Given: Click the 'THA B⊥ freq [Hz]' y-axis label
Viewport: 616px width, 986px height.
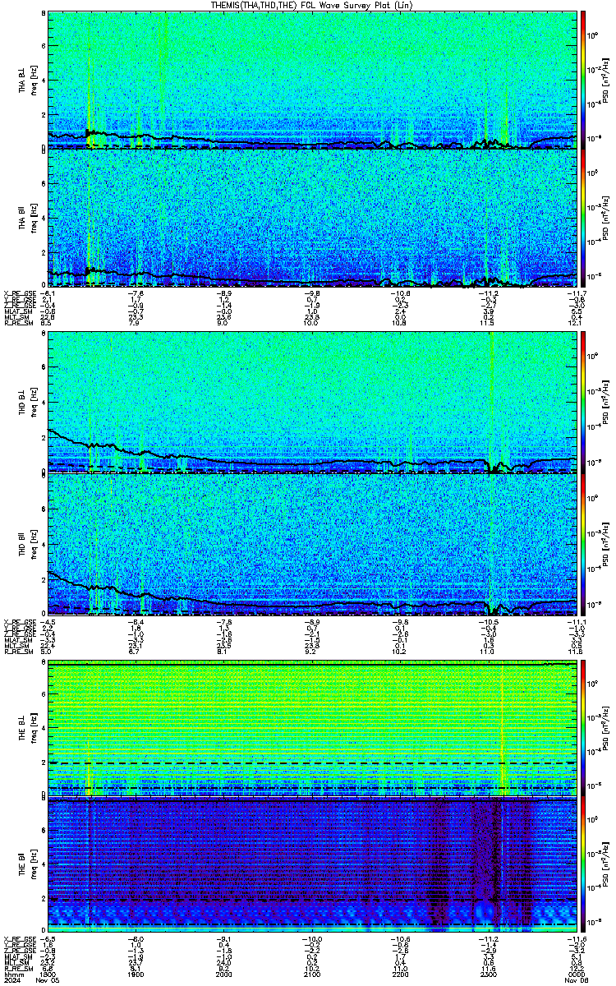Looking at the screenshot, I should pos(27,80).
